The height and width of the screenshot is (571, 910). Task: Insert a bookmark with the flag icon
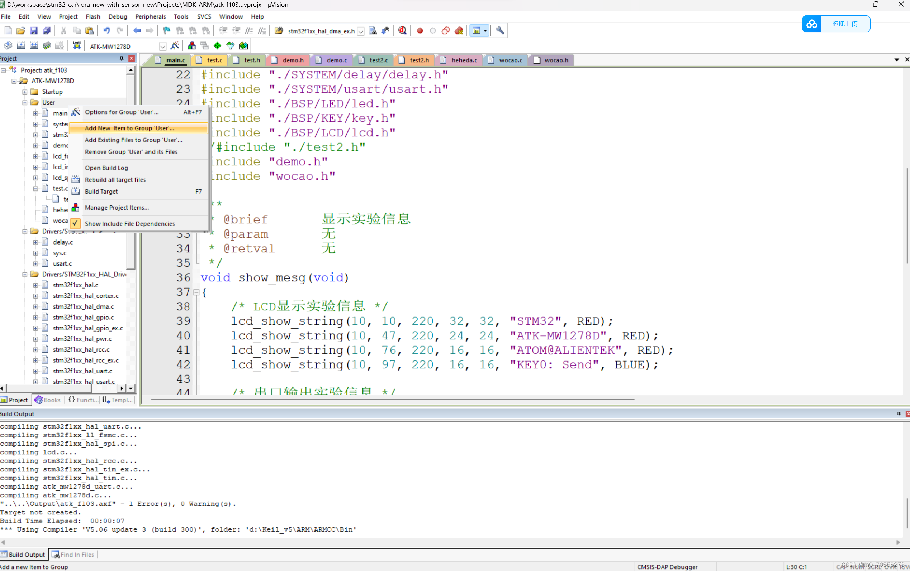pyautogui.click(x=166, y=31)
